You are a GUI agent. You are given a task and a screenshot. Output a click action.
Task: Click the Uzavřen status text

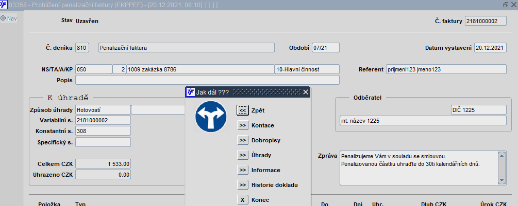pyautogui.click(x=87, y=21)
